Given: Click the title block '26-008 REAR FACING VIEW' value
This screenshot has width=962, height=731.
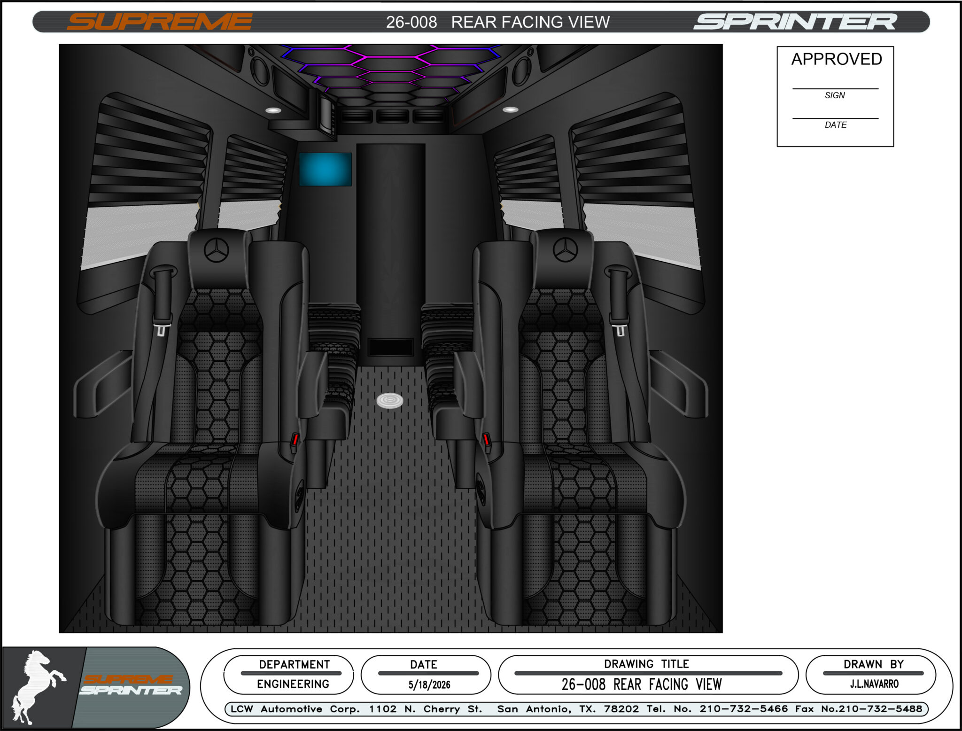Looking at the screenshot, I should coord(642,684).
